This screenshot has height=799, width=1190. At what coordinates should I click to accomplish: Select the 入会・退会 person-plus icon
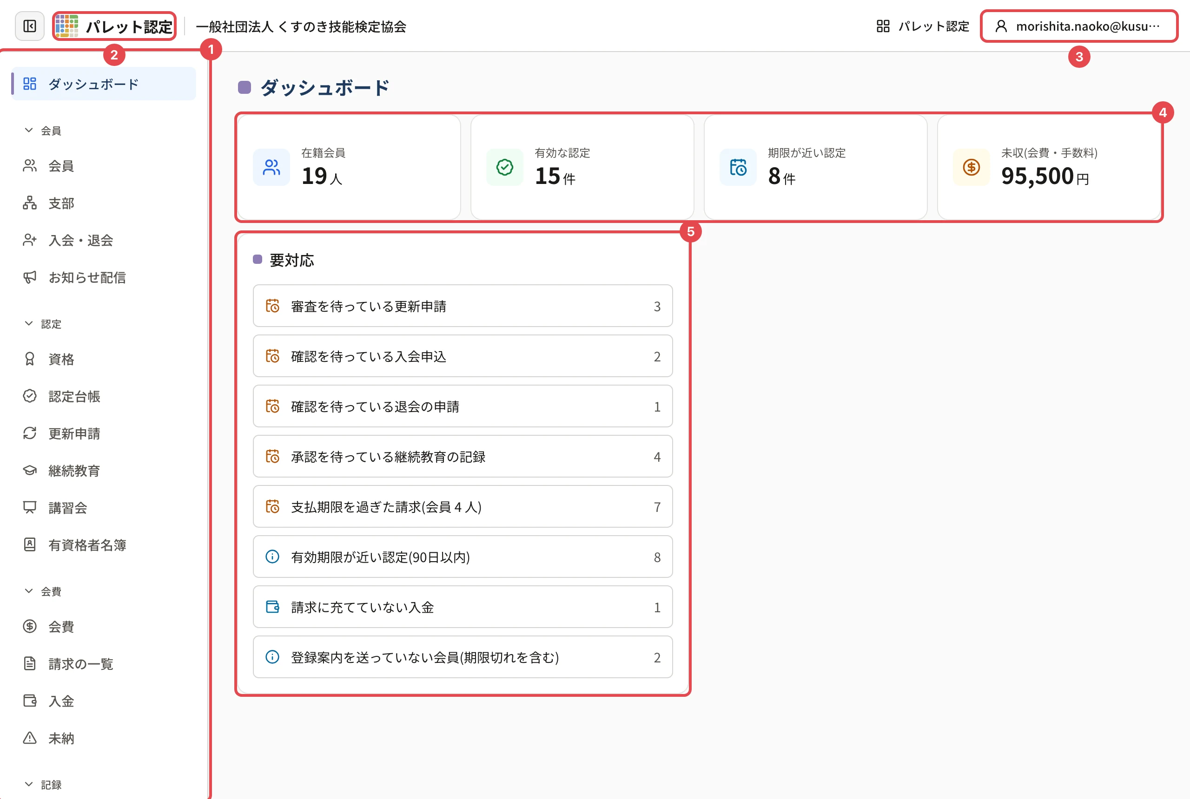(x=30, y=240)
